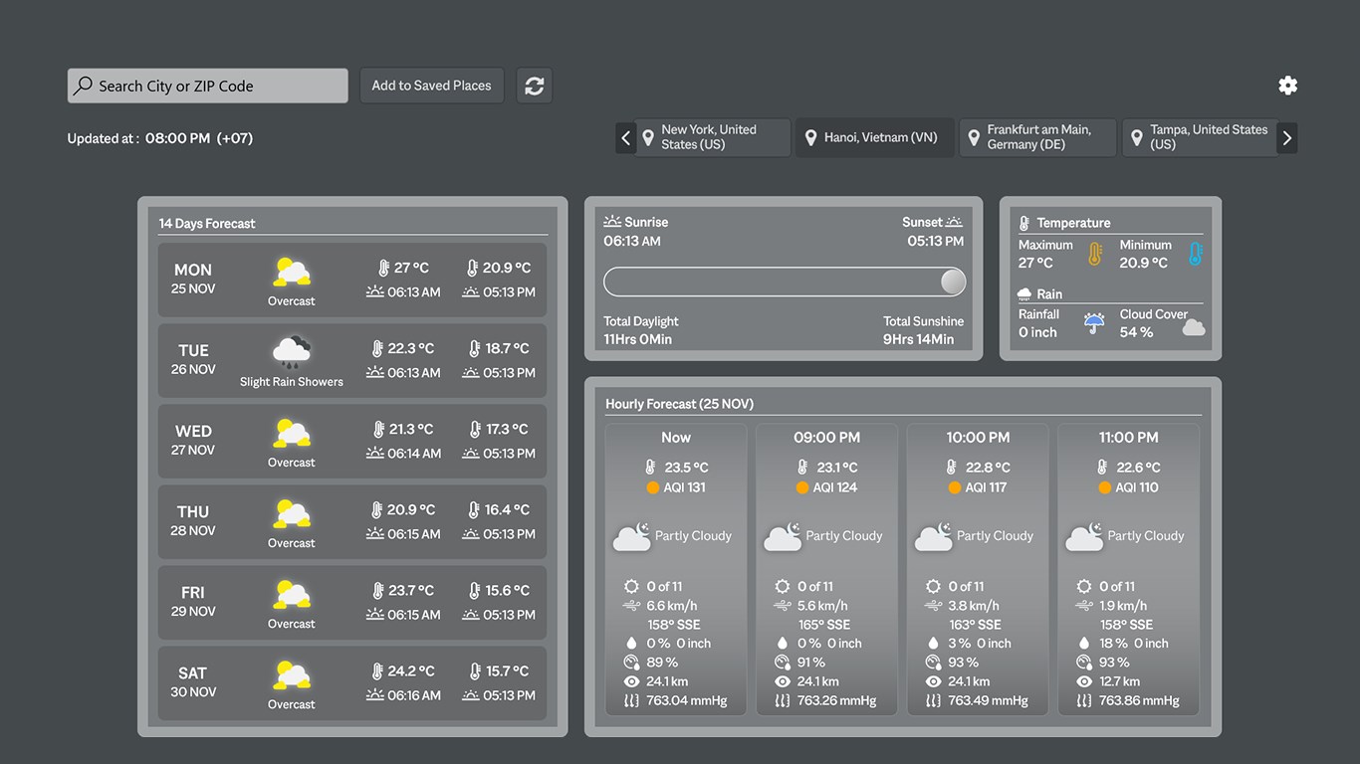Open the settings gear
This screenshot has height=764, width=1360.
[x=1287, y=86]
